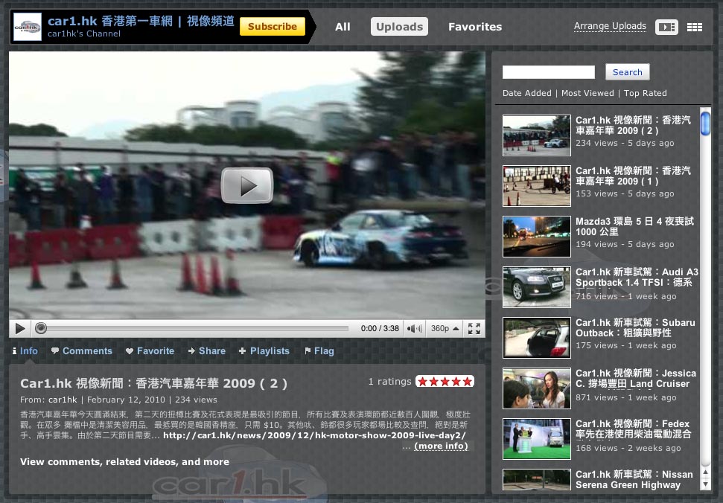Viewport: 723px width, 503px height.
Task: Switch to grid view layout icon
Action: [x=695, y=28]
